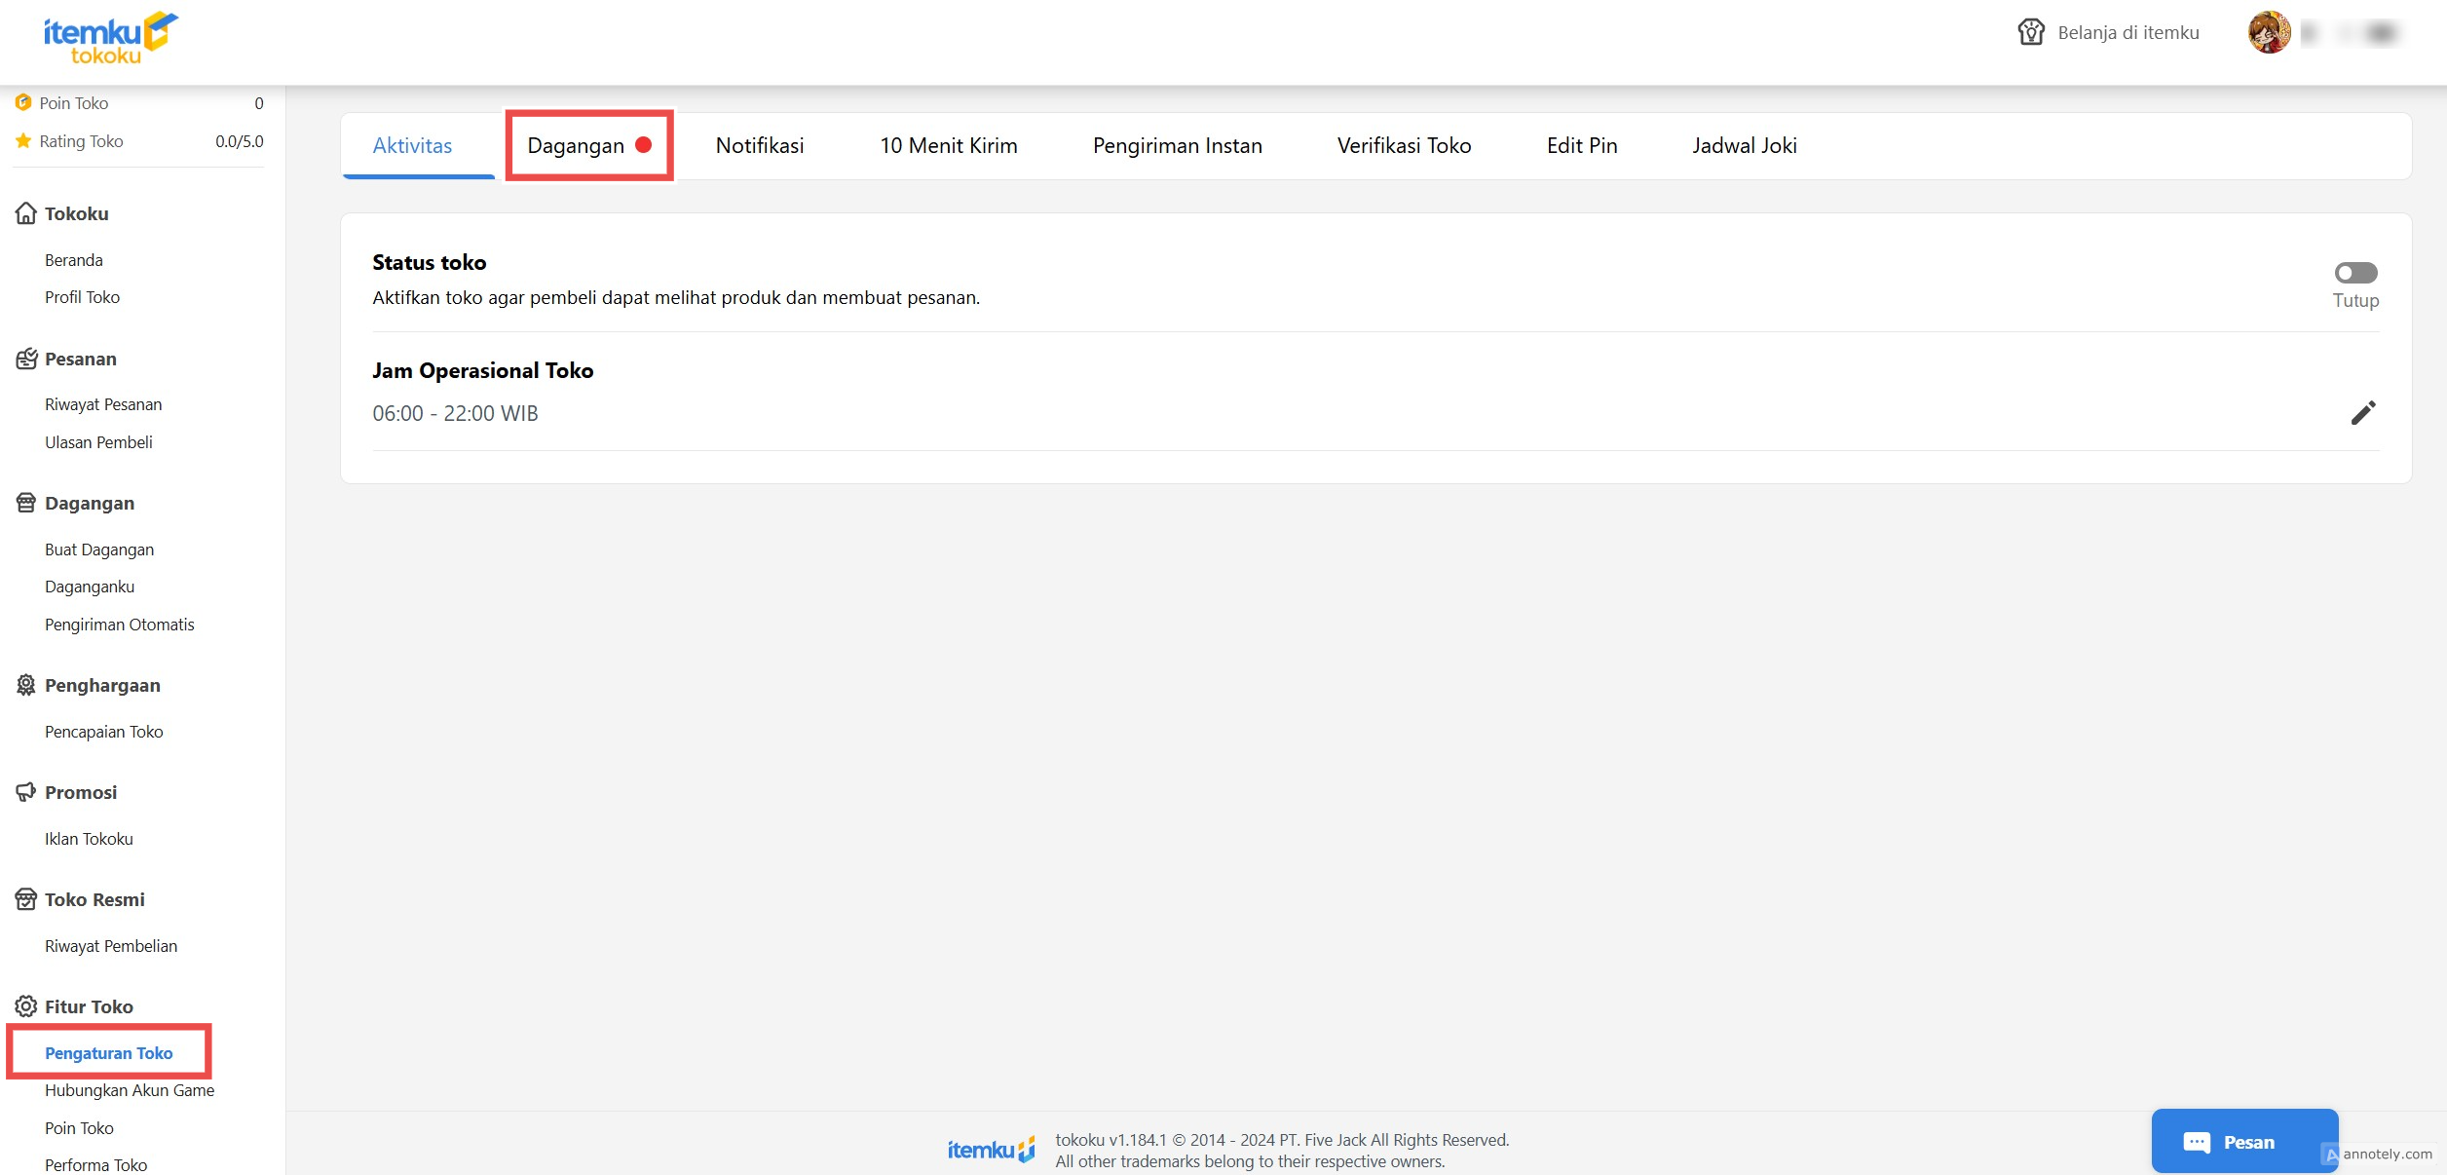Go to the Verifikasi Toko tab
This screenshot has height=1175, width=2447.
coord(1403,146)
